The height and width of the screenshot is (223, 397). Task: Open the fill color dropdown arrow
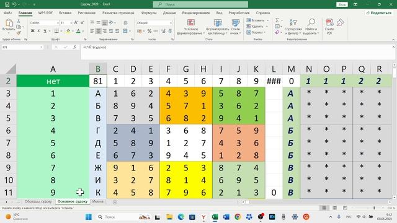pyautogui.click(x=73, y=31)
